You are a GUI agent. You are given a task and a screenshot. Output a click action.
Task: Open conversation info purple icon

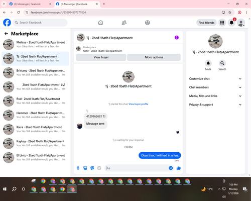[x=177, y=38]
